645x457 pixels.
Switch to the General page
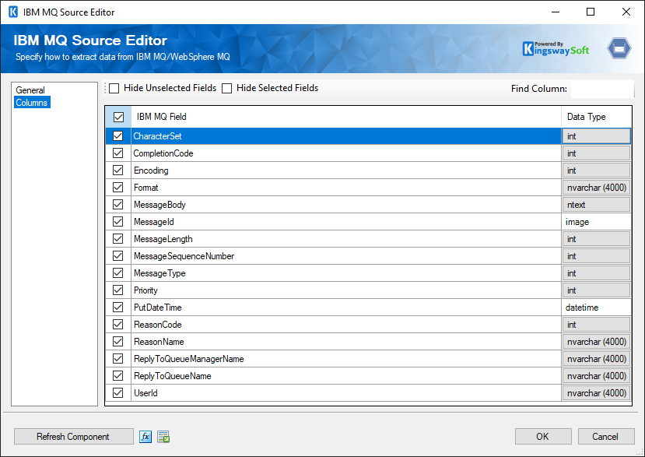tap(30, 90)
